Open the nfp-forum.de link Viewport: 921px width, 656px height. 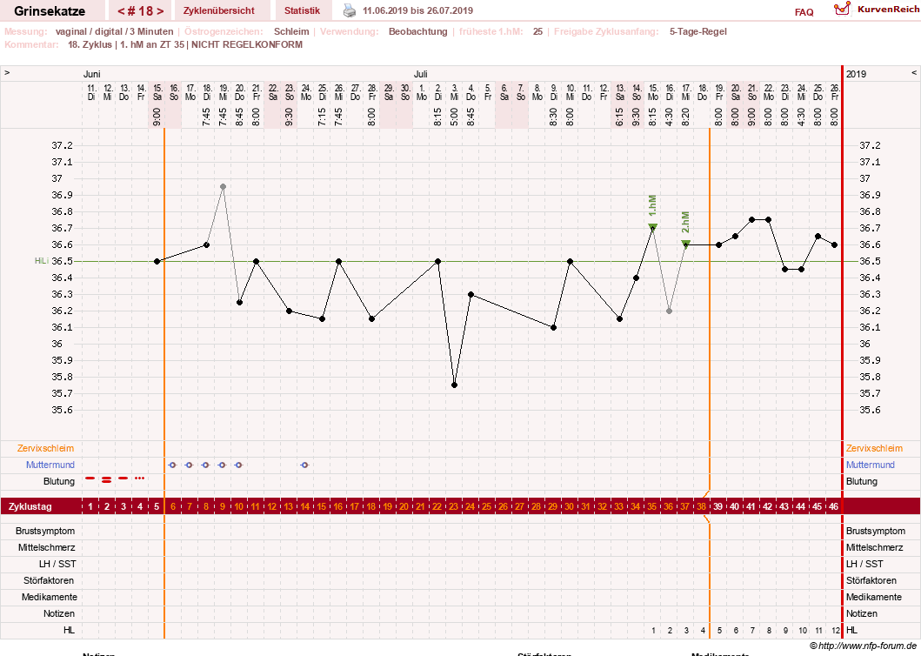pyautogui.click(x=863, y=646)
